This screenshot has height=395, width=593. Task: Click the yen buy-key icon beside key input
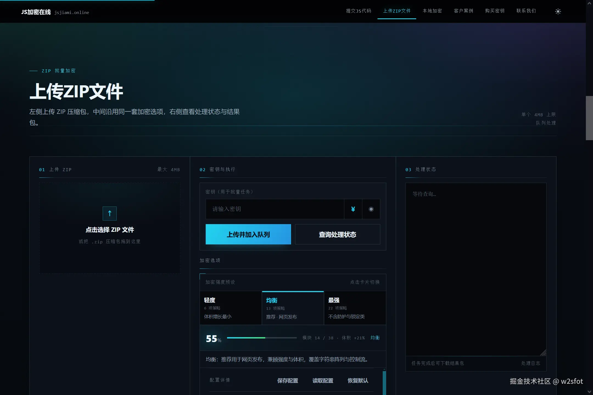pos(353,209)
